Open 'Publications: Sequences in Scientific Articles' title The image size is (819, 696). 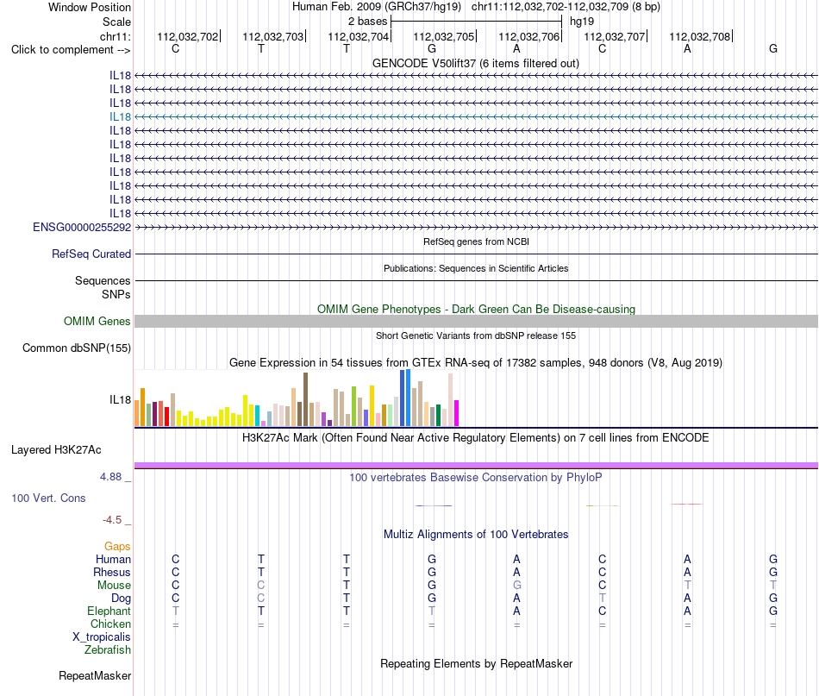point(476,268)
